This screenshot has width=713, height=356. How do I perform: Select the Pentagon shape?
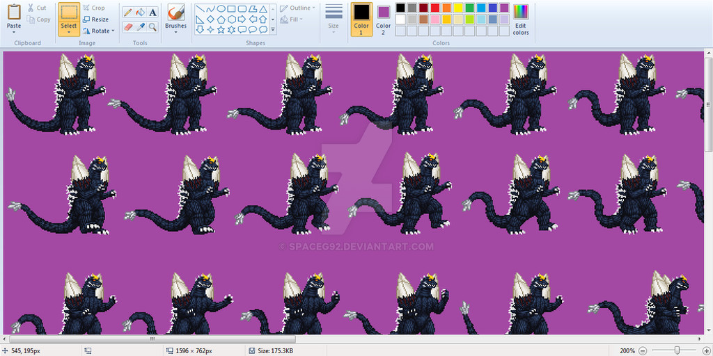[x=221, y=19]
